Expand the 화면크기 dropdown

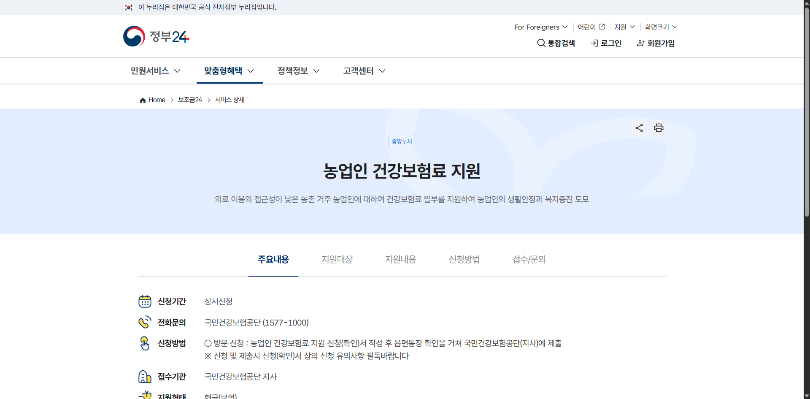point(660,27)
